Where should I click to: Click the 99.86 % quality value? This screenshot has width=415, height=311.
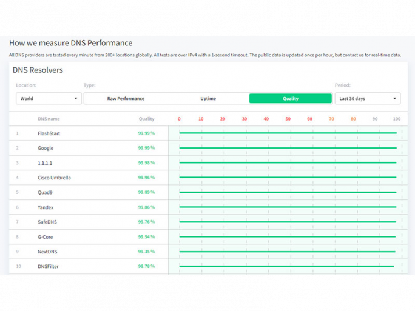pyautogui.click(x=146, y=207)
